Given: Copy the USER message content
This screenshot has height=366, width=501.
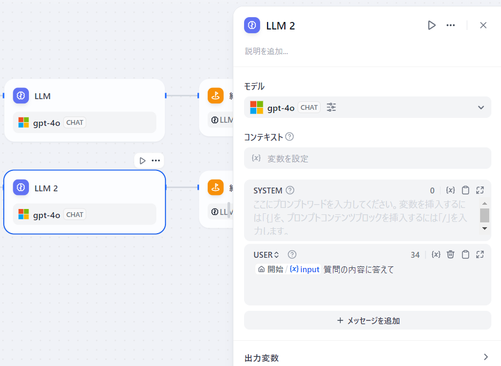Looking at the screenshot, I should 466,255.
